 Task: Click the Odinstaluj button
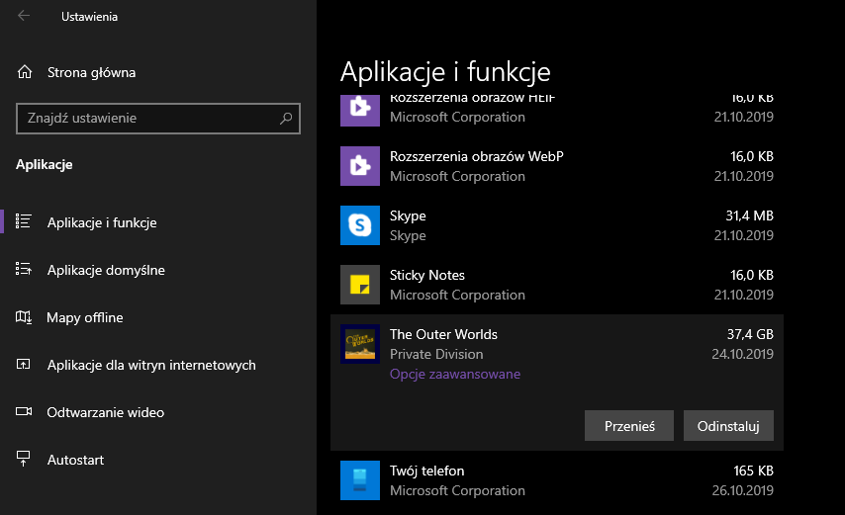click(x=728, y=426)
